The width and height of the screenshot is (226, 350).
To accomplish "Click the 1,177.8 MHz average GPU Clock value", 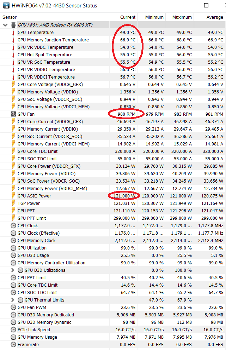I will click(x=210, y=226).
